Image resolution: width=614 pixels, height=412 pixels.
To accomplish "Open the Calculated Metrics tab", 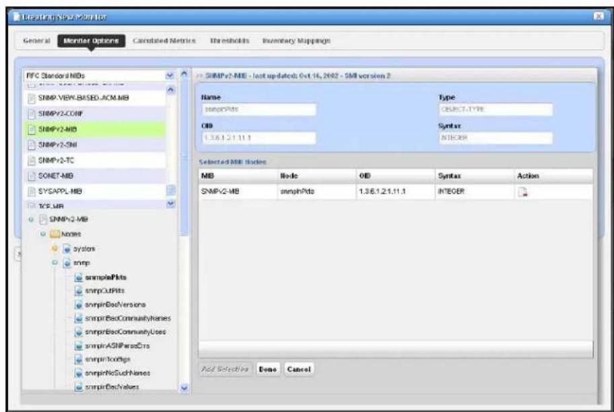I will [x=164, y=41].
